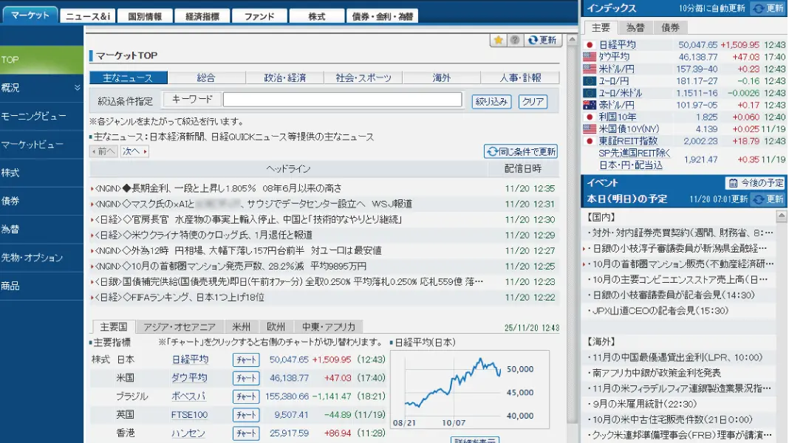
Task: Open the 経済指標 tab
Action: coord(202,16)
